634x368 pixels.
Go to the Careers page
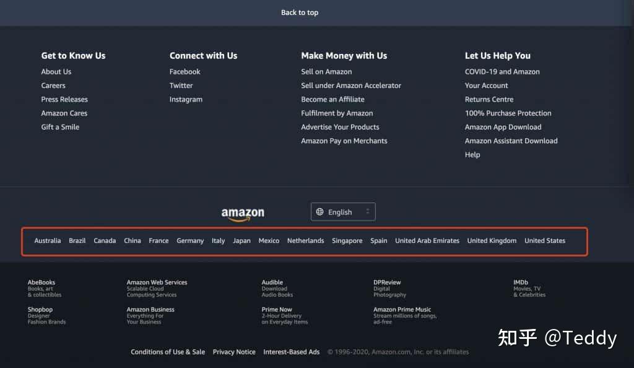pos(53,85)
